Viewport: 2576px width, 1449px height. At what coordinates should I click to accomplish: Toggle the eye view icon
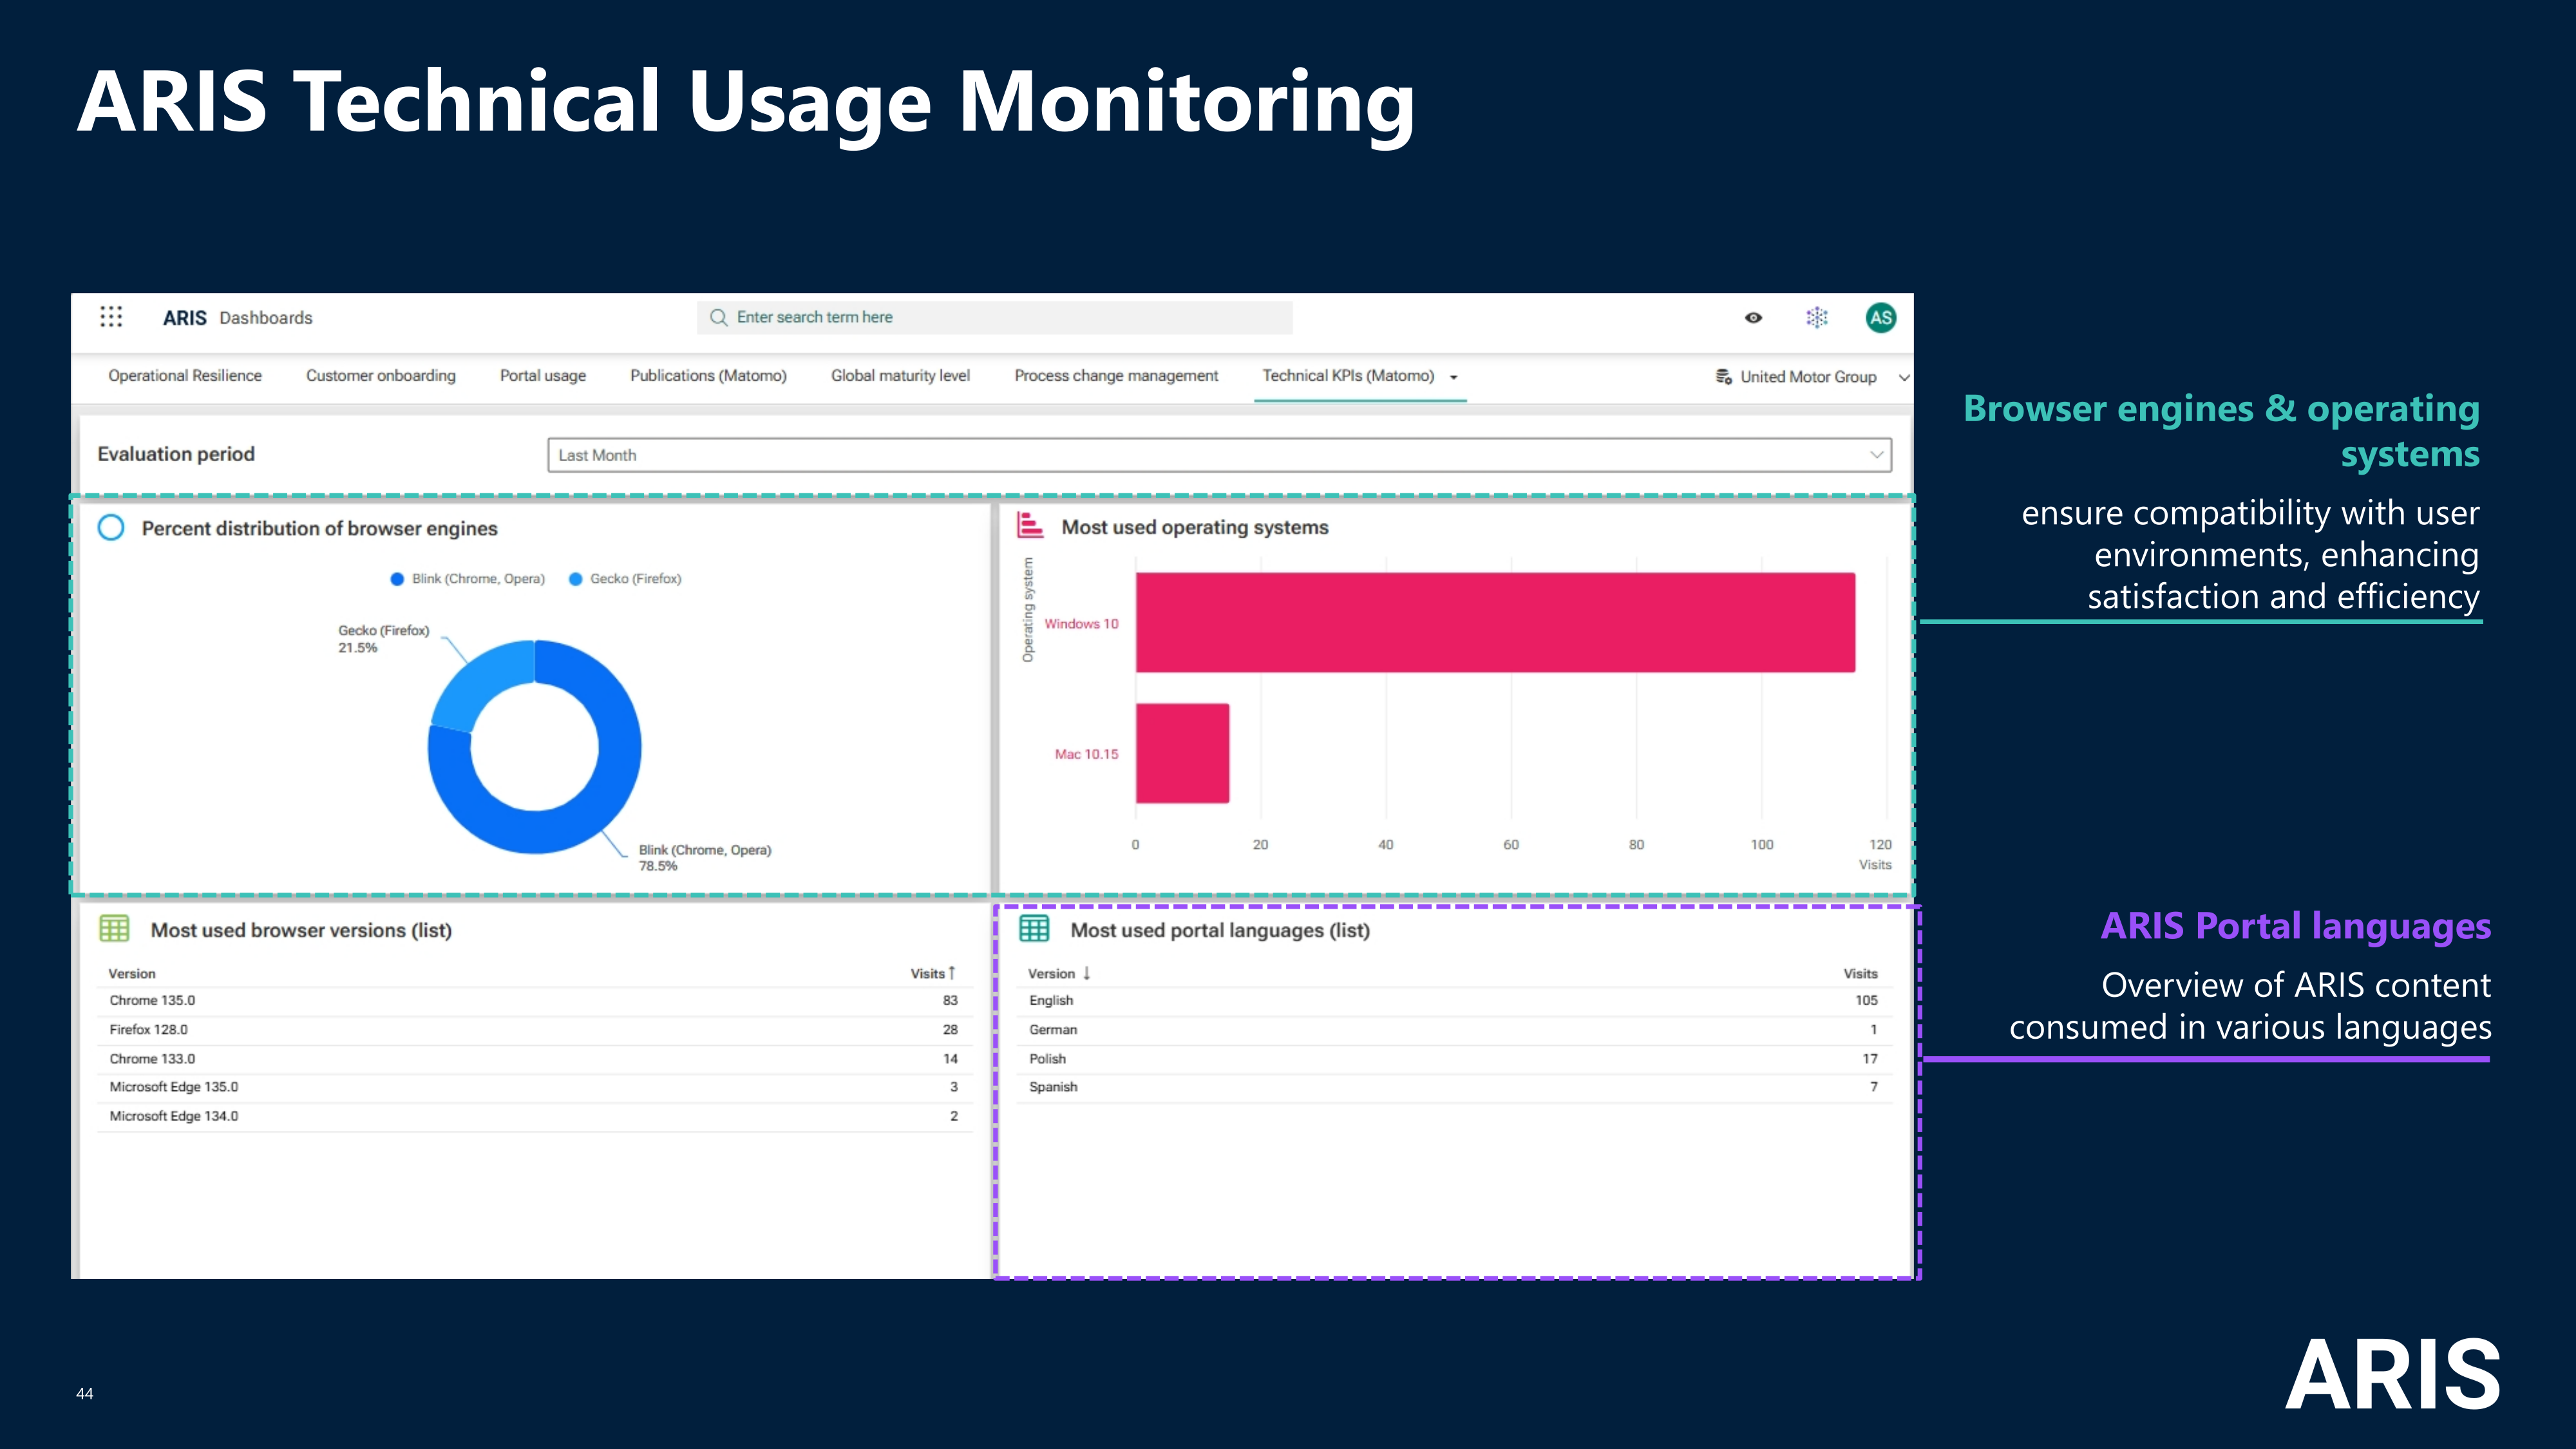tap(1754, 318)
